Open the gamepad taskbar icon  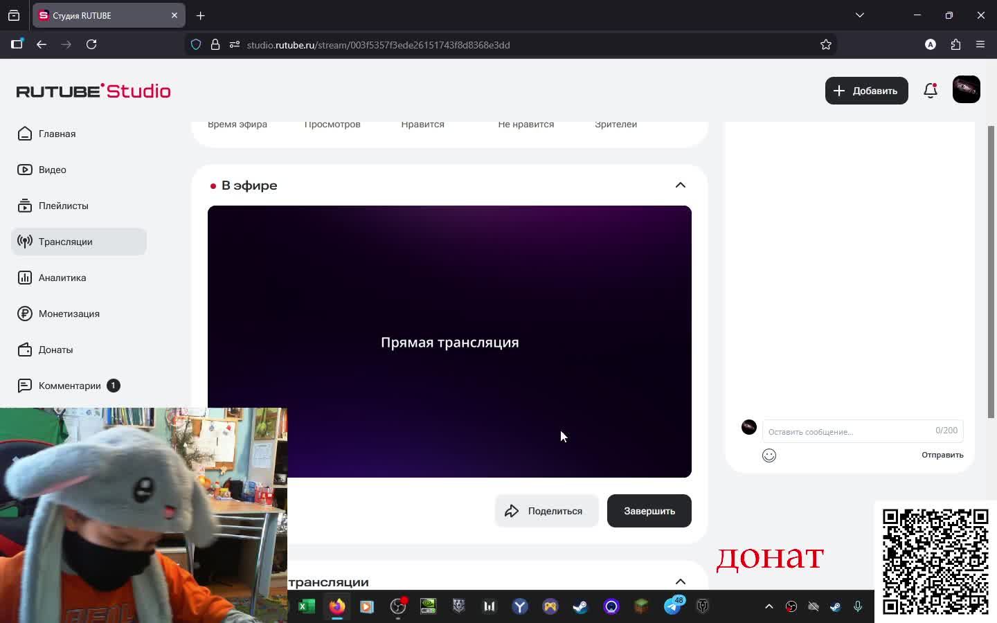point(550,606)
